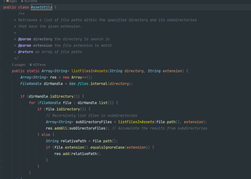Click the file.path() argument in recursive call
The image size is (251, 179).
[168, 122]
